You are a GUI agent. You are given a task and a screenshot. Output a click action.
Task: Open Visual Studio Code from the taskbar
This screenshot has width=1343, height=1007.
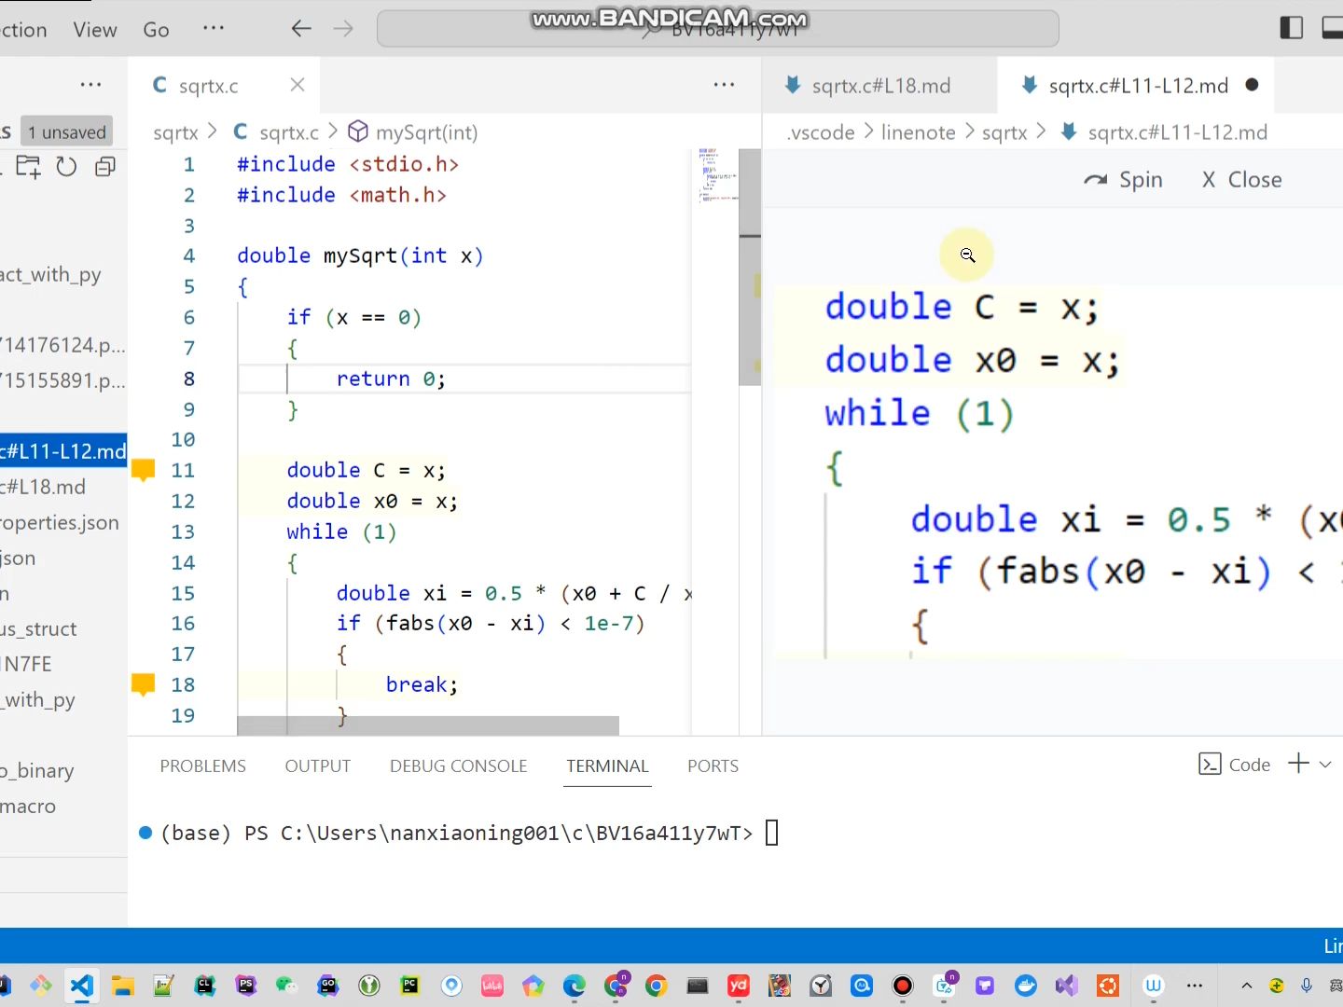pos(82,986)
